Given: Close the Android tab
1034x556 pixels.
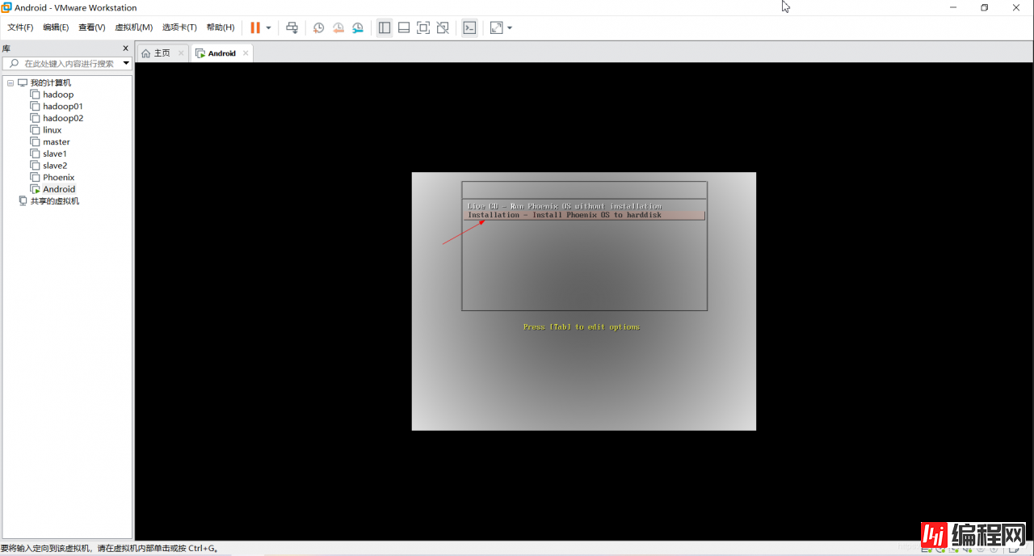Looking at the screenshot, I should [246, 53].
